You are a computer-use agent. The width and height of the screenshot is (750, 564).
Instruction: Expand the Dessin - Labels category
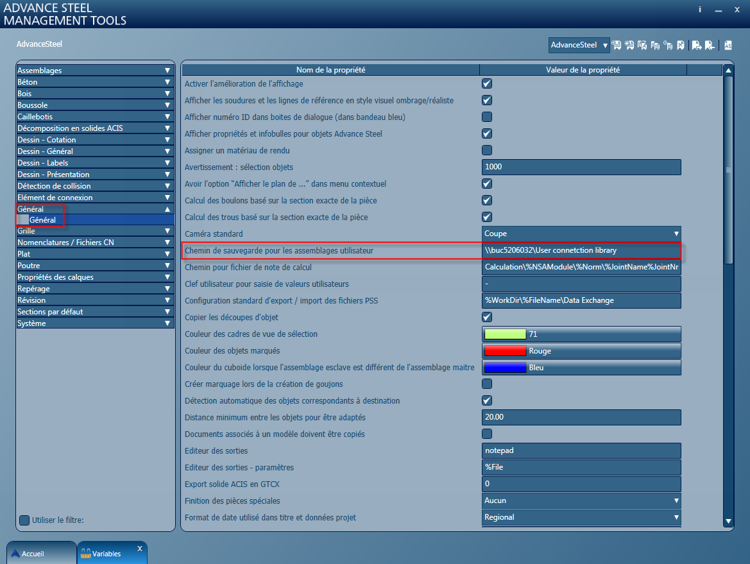click(95, 162)
